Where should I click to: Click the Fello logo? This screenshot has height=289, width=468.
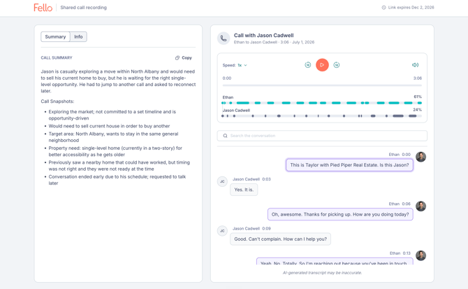click(43, 8)
